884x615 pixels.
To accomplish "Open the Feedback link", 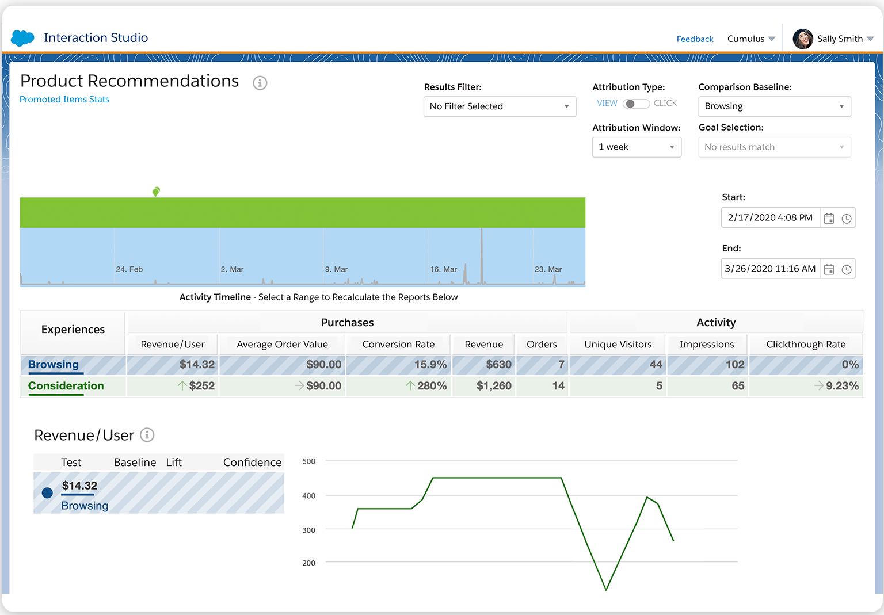I will coord(695,39).
